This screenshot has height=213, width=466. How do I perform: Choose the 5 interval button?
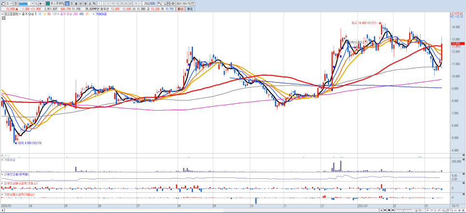(x=108, y=3)
